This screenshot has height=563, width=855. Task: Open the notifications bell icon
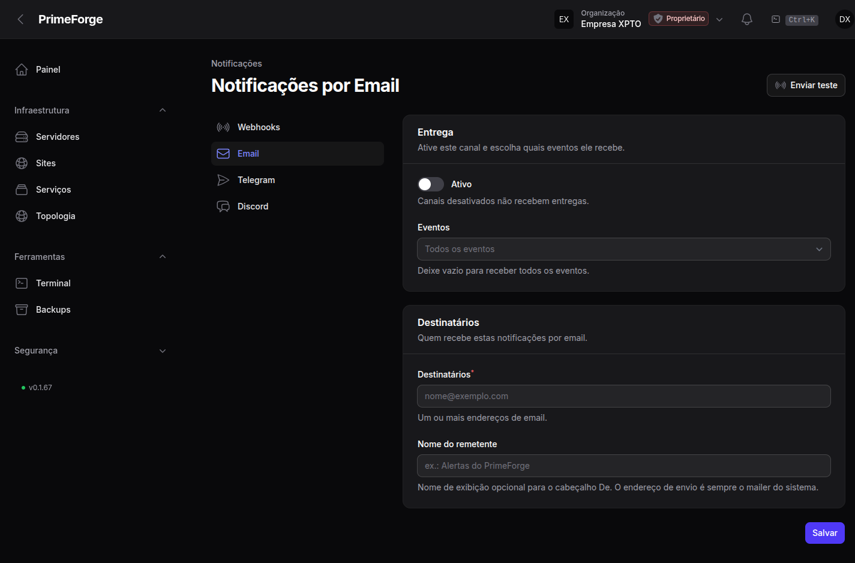pyautogui.click(x=747, y=19)
